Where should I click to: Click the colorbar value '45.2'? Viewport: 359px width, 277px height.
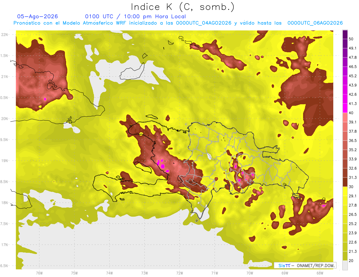(352, 76)
